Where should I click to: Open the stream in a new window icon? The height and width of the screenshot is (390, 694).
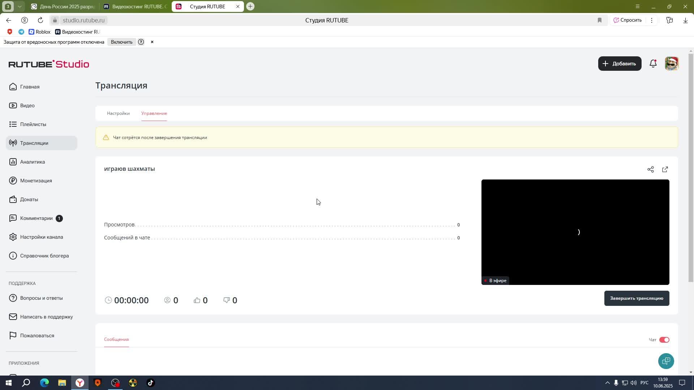pyautogui.click(x=665, y=169)
